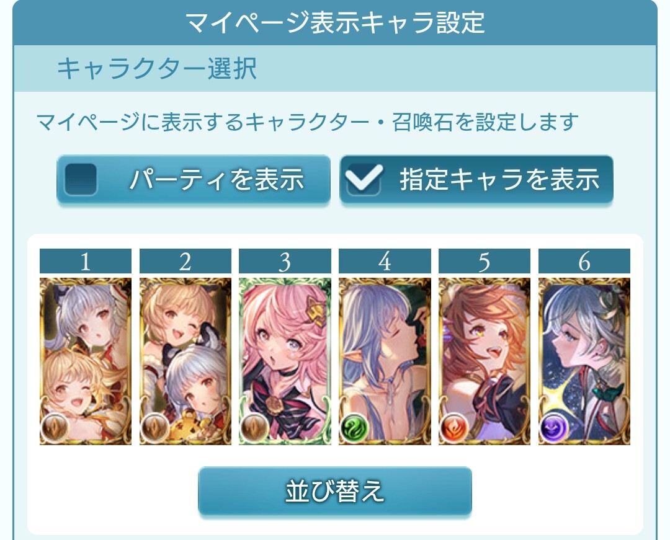Pick the orange-haired character card in slot 5
The height and width of the screenshot is (540, 670).
(x=485, y=361)
